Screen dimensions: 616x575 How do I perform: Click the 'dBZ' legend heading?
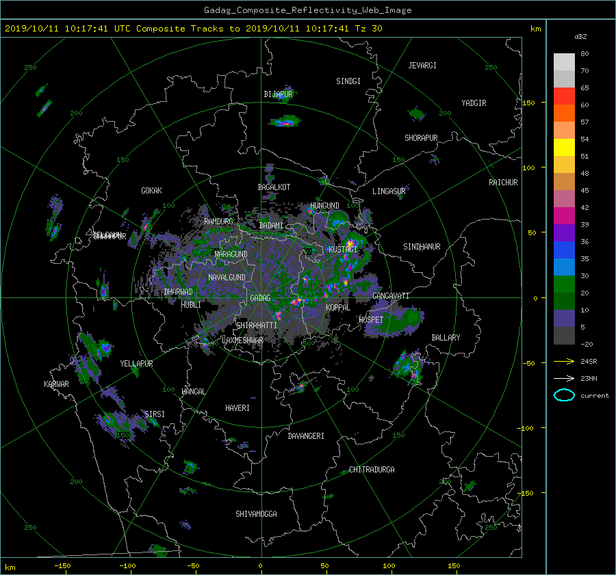tap(580, 36)
